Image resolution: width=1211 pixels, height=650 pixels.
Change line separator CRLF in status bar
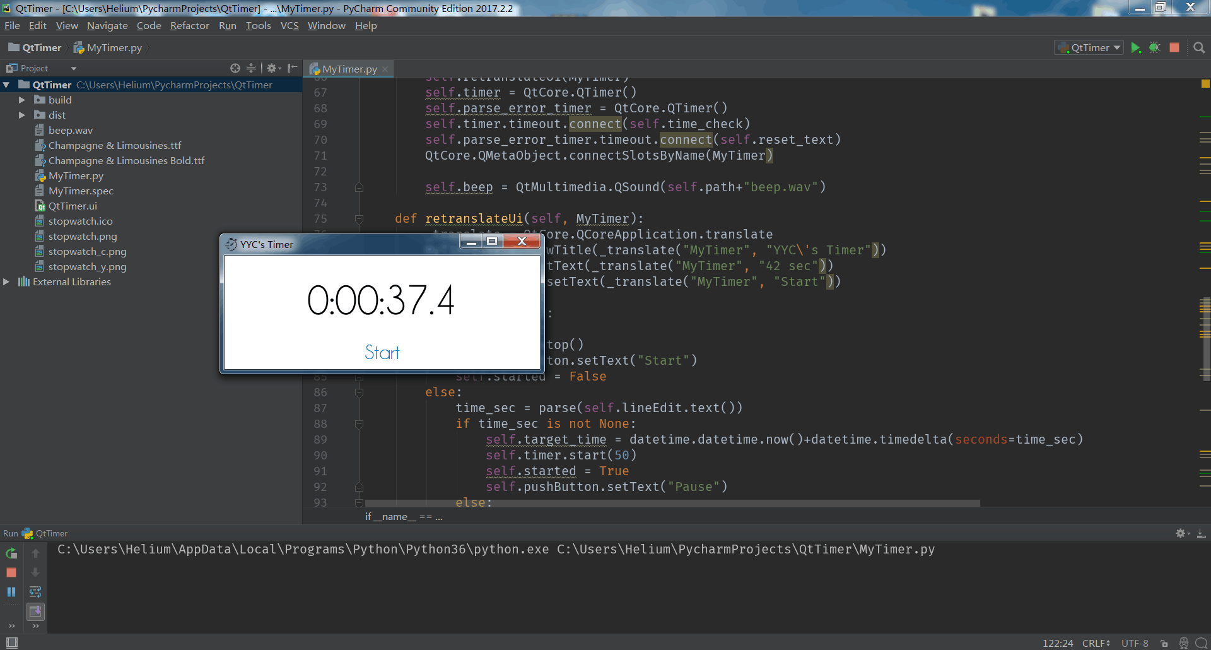[1096, 643]
